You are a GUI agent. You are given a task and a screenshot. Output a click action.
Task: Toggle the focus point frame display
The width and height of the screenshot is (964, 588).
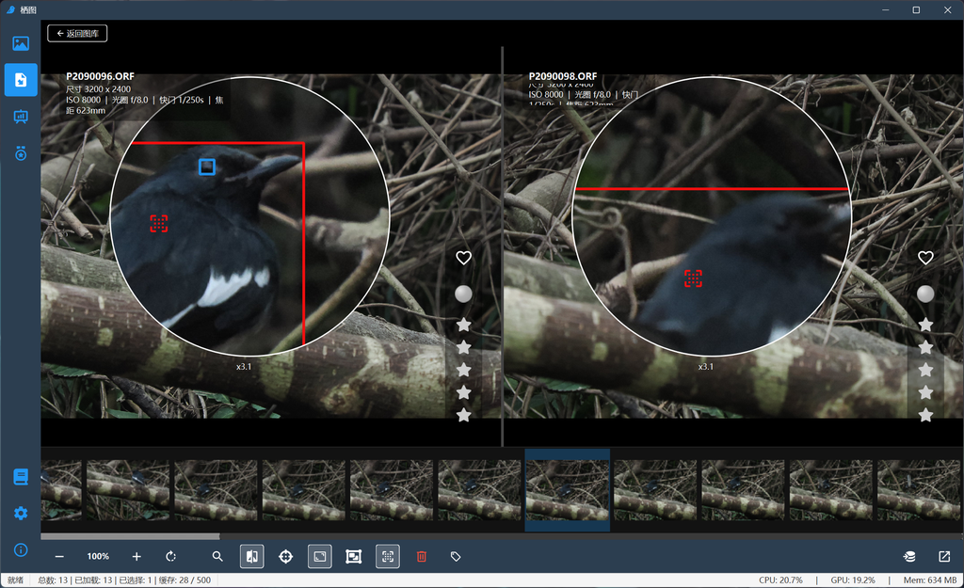[387, 557]
